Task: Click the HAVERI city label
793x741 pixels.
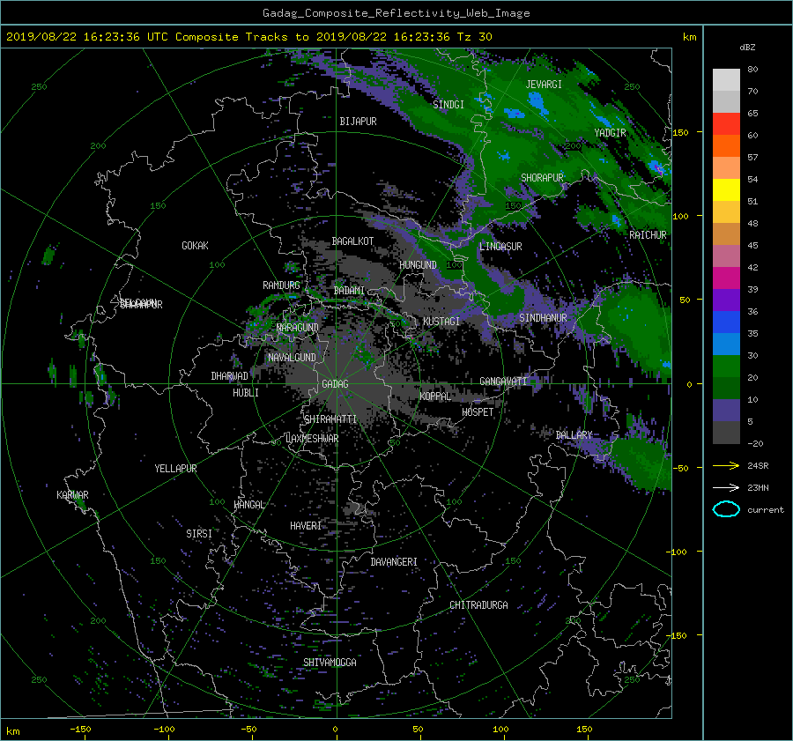Action: tap(306, 526)
